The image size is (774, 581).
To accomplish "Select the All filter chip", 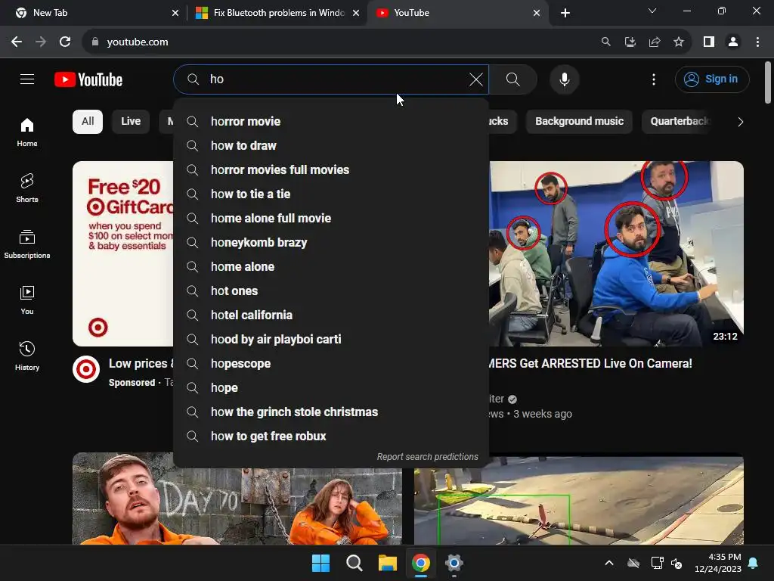I will (88, 122).
